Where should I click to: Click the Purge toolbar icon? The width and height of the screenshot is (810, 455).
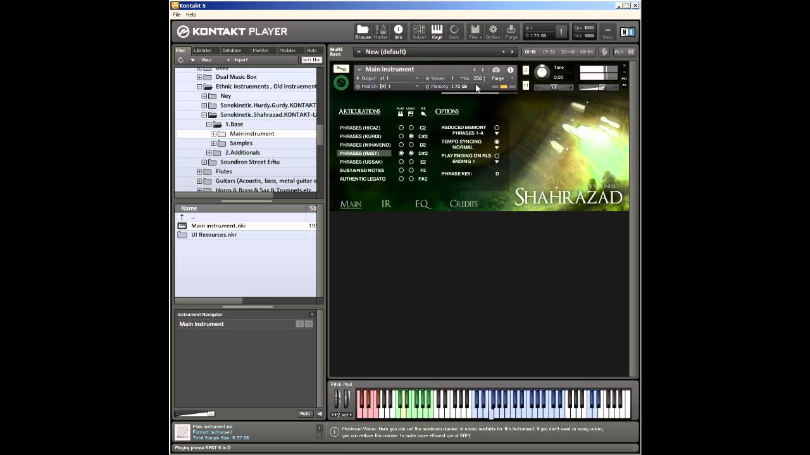pos(511,32)
